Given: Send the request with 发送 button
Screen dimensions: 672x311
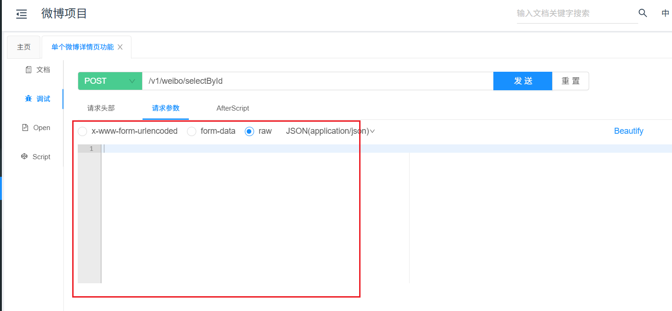Looking at the screenshot, I should [523, 81].
